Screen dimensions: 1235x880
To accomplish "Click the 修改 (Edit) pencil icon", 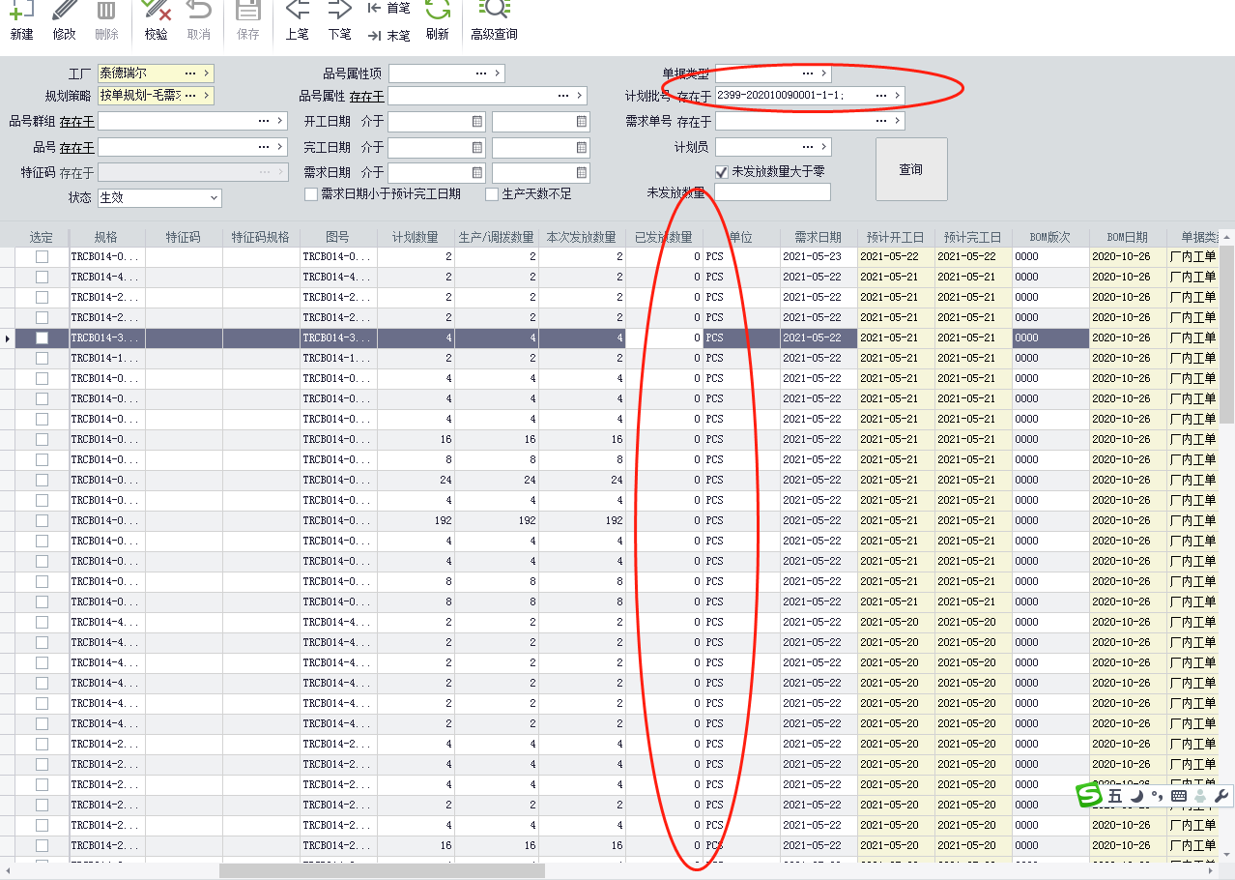I will [x=65, y=12].
